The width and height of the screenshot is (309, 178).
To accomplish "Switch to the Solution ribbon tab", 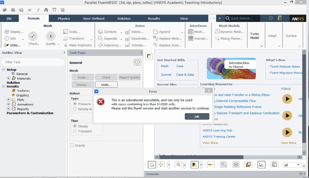I will (x=124, y=18).
